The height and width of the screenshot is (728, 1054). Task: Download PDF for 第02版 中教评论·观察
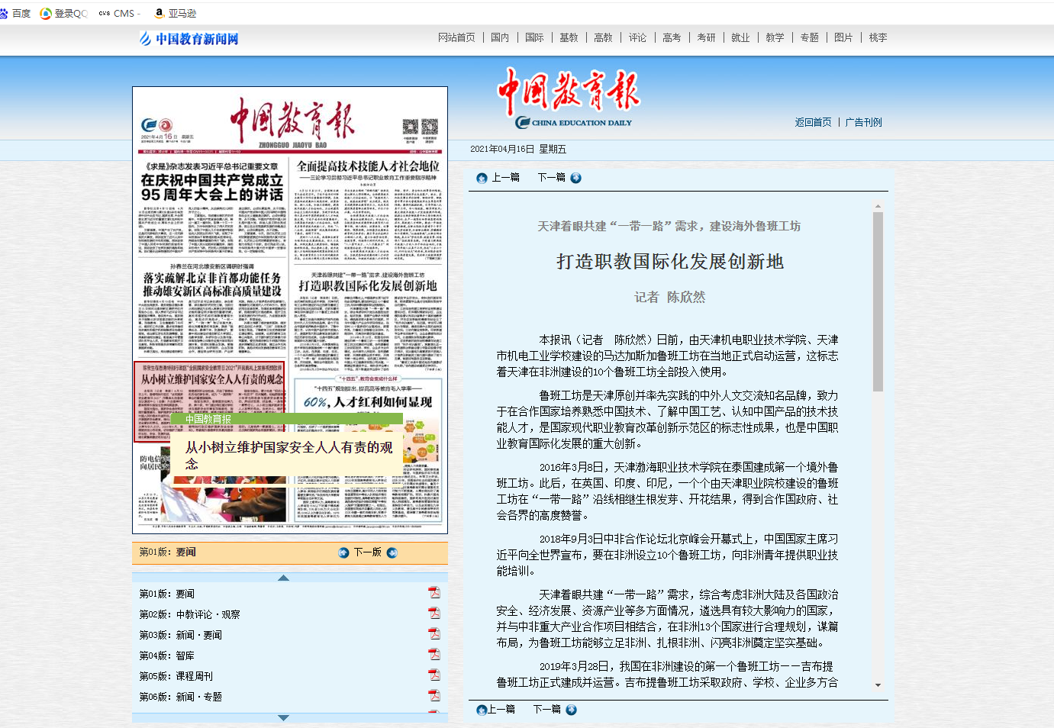[434, 614]
